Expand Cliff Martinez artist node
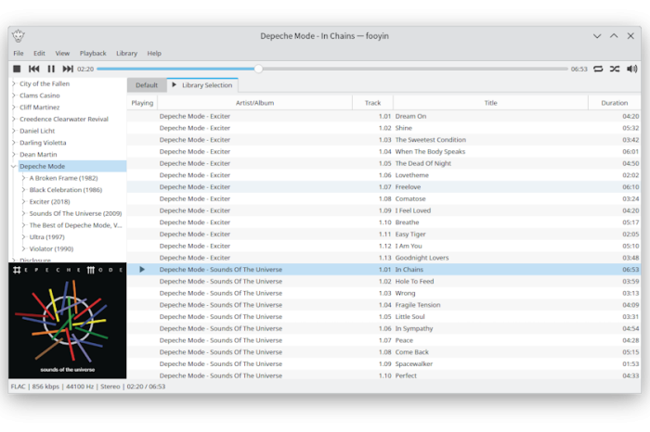Screen dimensions: 650x432 tap(14, 108)
